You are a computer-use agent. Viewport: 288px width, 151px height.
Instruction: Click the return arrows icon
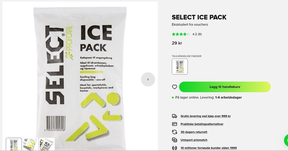175,132
